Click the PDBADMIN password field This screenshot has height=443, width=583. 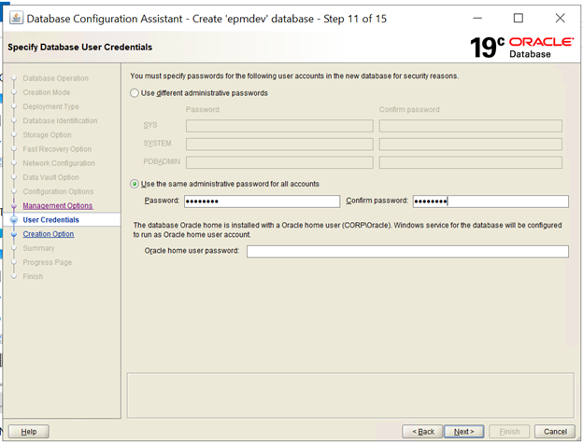279,162
